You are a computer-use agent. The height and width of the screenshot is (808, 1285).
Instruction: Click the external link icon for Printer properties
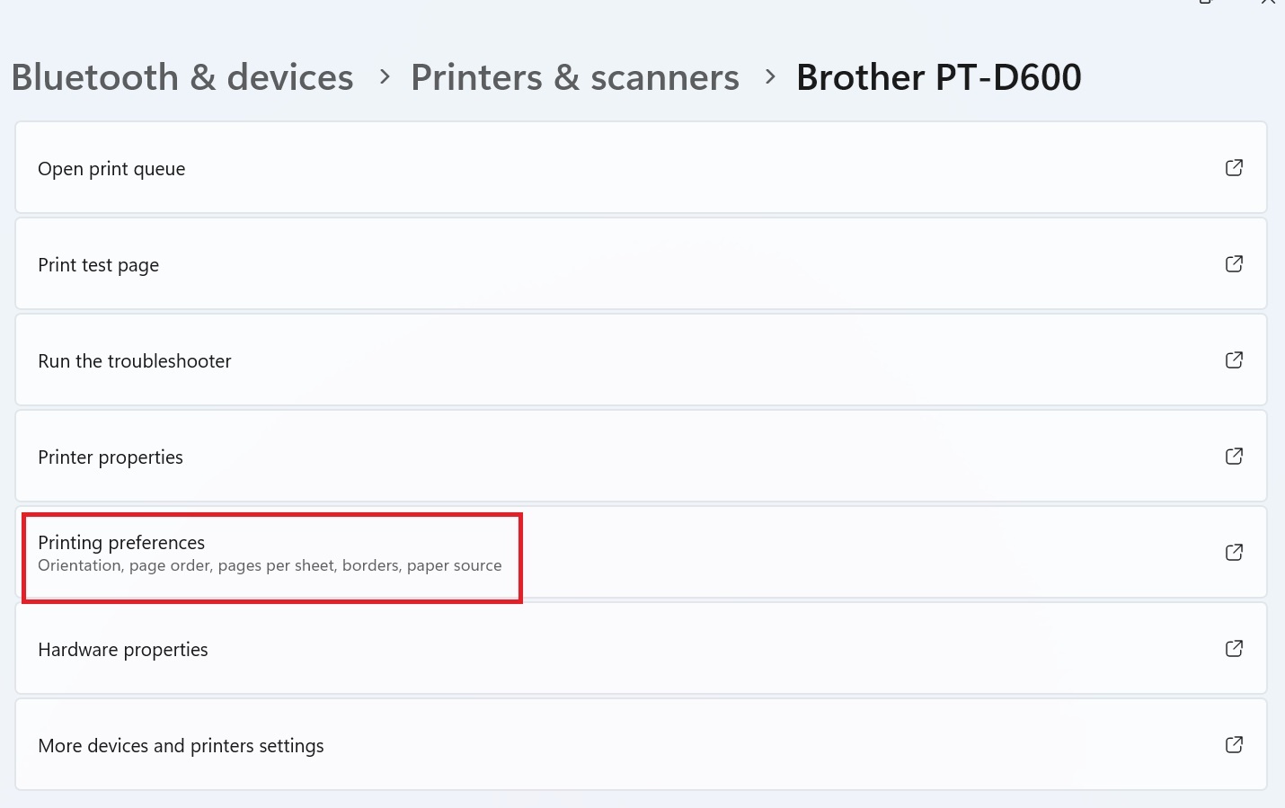[x=1234, y=457]
